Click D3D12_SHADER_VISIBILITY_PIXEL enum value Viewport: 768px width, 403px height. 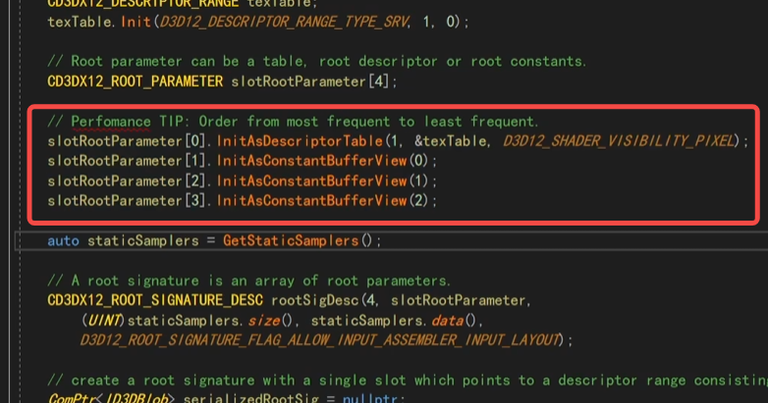click(618, 141)
